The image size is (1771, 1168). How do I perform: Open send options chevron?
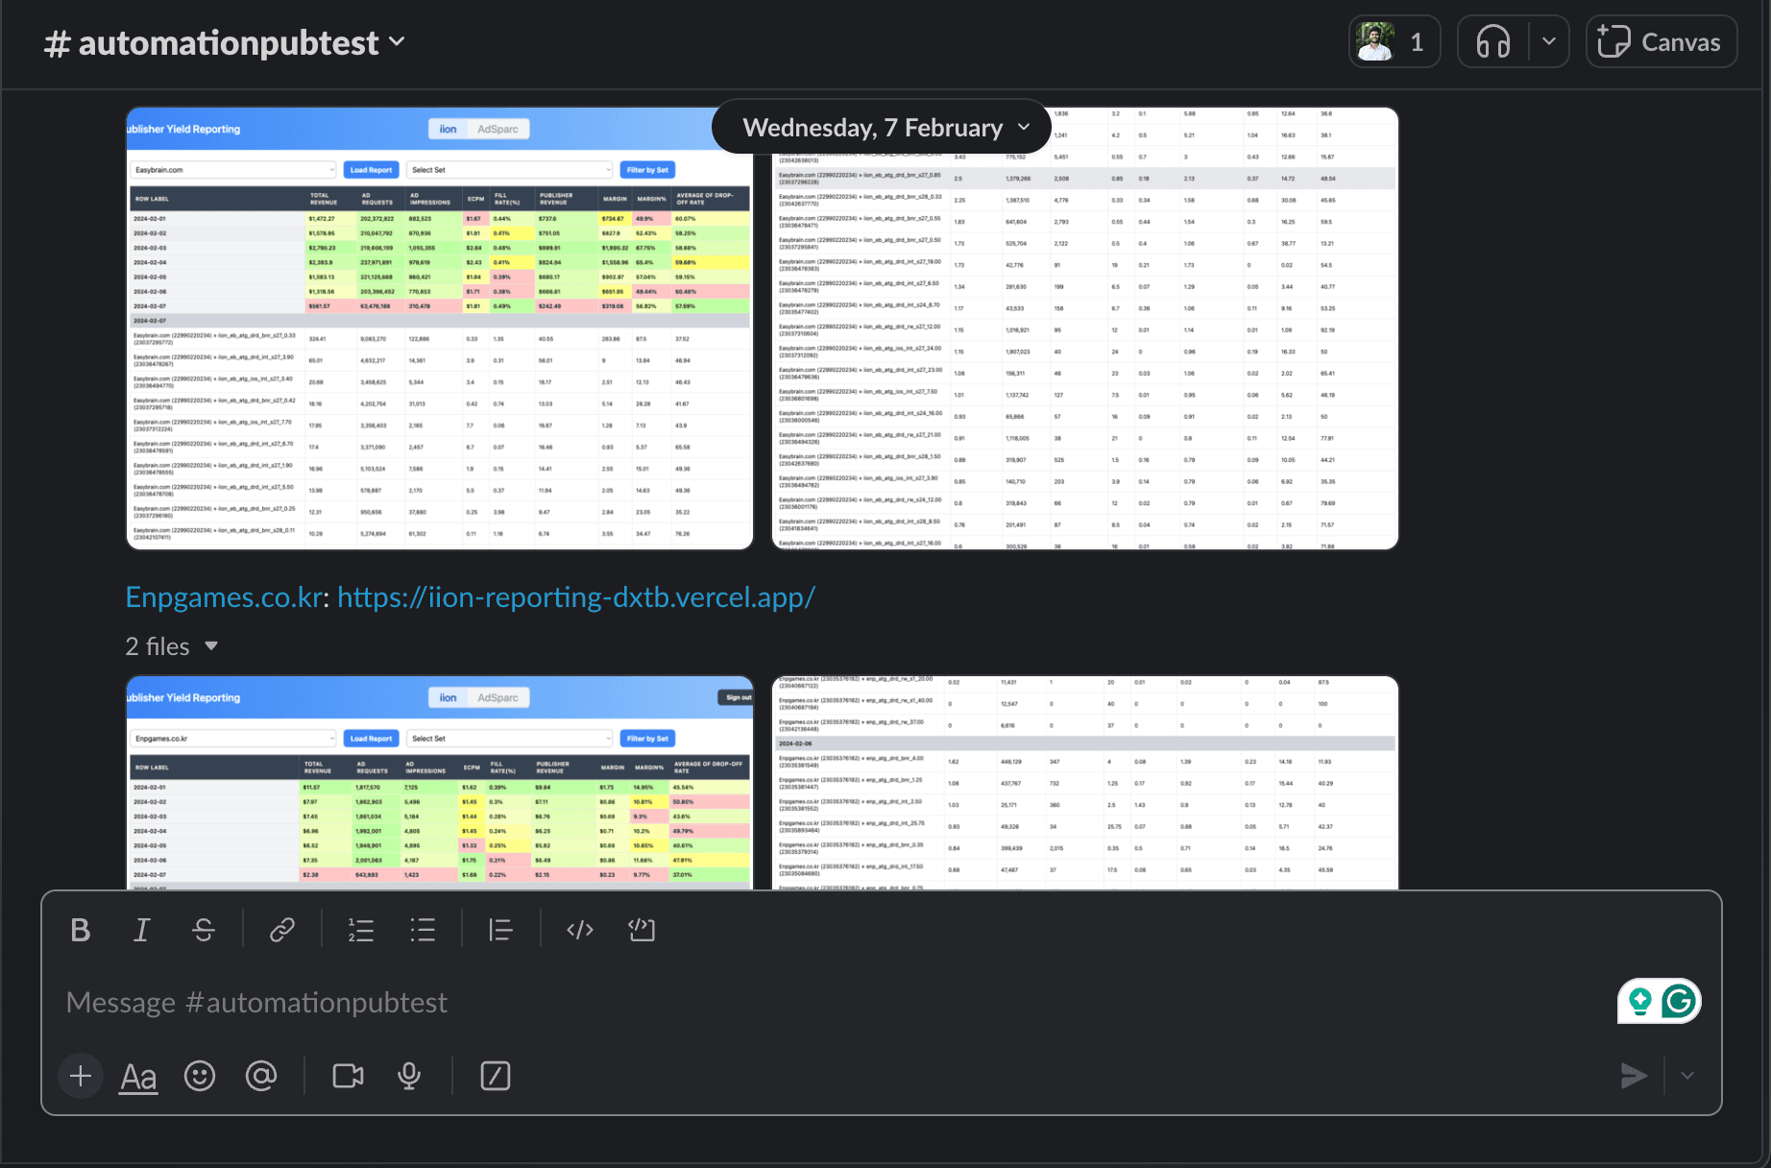pos(1687,1076)
